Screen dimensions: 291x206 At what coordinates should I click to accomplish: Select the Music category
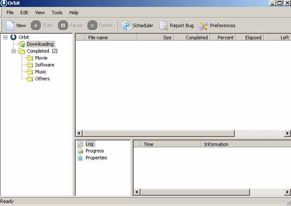(41, 72)
